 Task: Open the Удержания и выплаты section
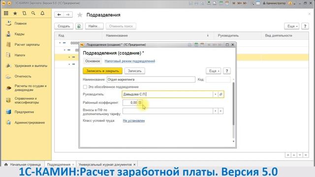click(x=31, y=66)
